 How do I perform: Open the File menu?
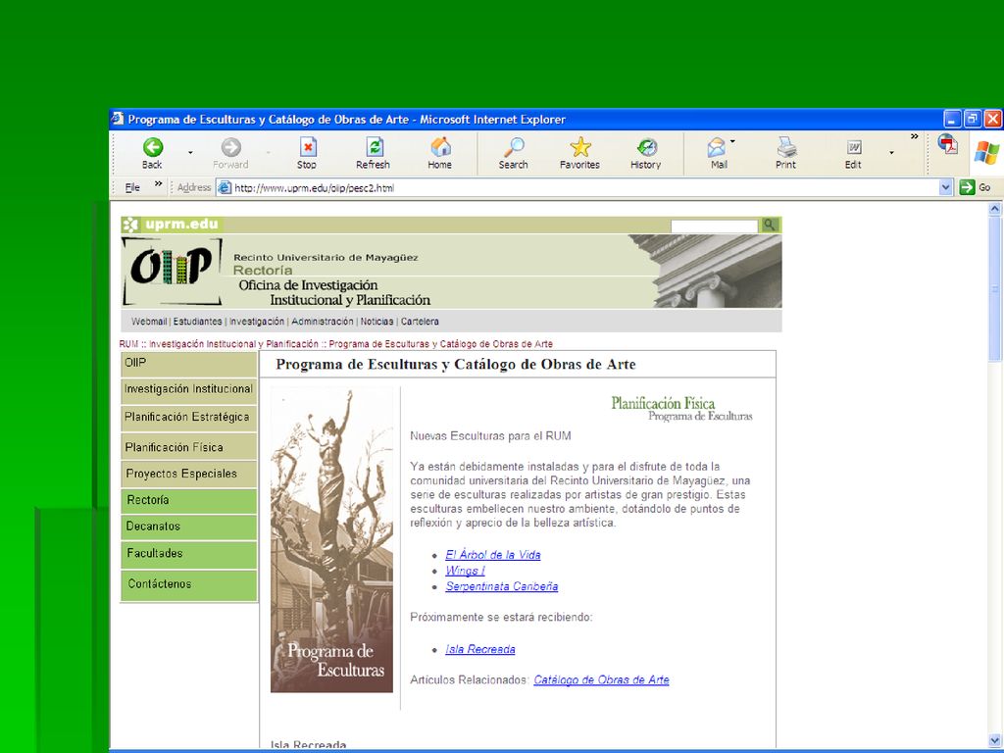click(132, 187)
